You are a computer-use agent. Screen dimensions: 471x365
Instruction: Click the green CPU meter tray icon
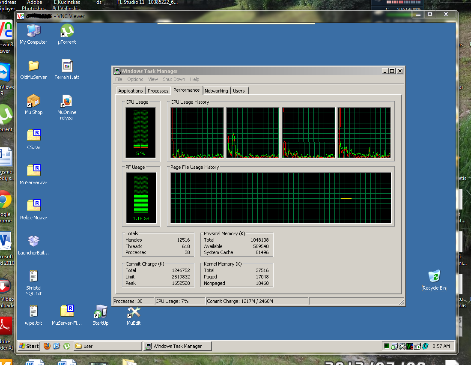coord(387,346)
